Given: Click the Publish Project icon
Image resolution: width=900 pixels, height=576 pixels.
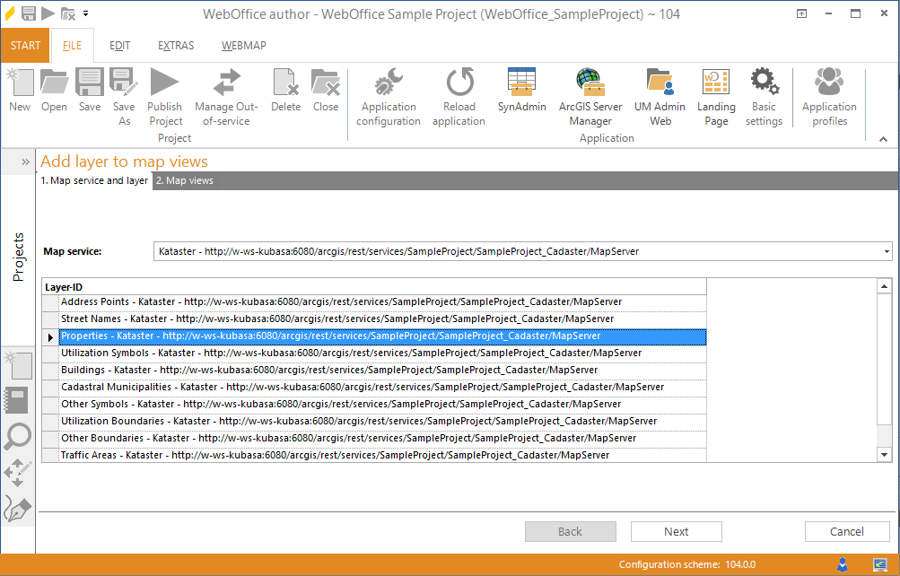Looking at the screenshot, I should (x=164, y=94).
